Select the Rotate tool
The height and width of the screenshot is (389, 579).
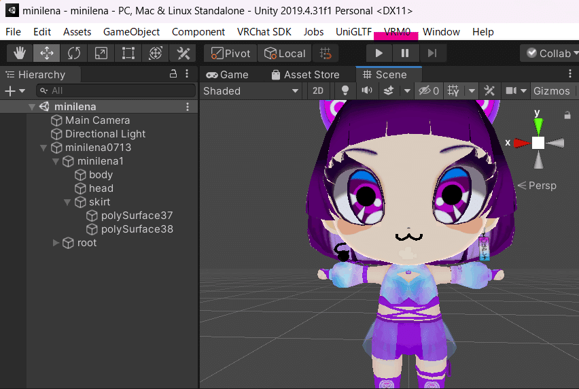tap(74, 53)
